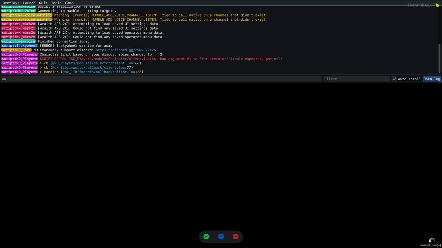
Task: Open the Game menu
Action: [69, 3]
